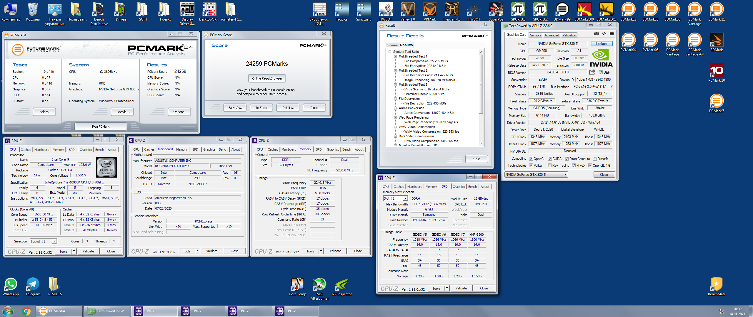Open the MSI Afterburner desktop icon
Screen dimensions: 753x317
point(319,289)
